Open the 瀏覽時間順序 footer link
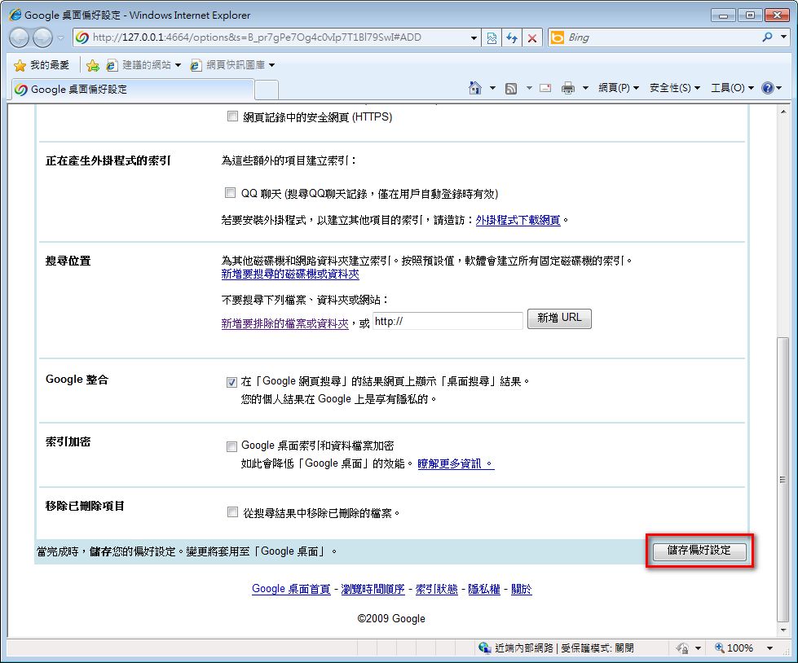This screenshot has height=663, width=798. (x=373, y=589)
